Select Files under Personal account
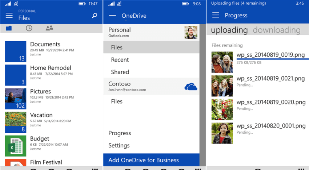The image size is (309, 170). 151,47
